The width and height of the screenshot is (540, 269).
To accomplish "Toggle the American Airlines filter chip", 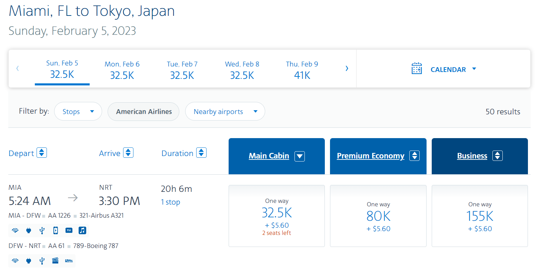I will point(143,111).
